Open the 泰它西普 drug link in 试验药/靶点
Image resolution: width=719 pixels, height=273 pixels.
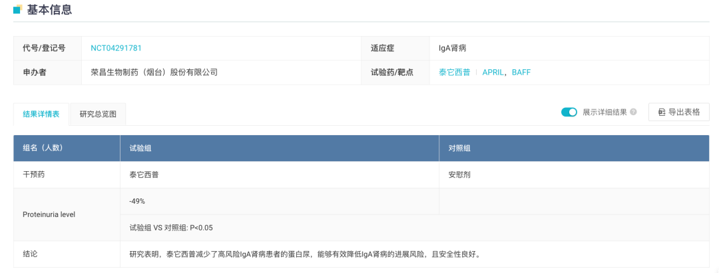[x=454, y=72]
